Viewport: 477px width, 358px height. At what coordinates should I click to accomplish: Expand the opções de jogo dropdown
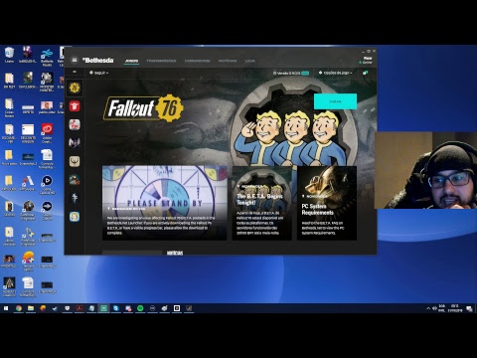[336, 73]
